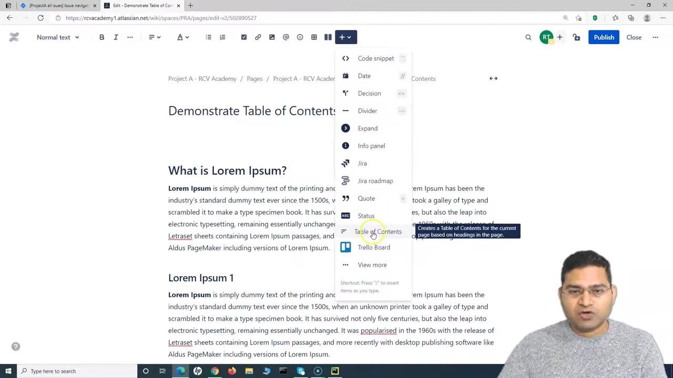673x378 pixels.
Task: Go to Confluence home logo
Action: [14, 37]
